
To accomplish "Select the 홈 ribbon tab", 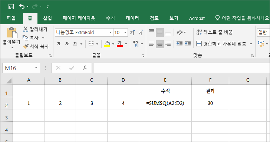I will pos(30,18).
